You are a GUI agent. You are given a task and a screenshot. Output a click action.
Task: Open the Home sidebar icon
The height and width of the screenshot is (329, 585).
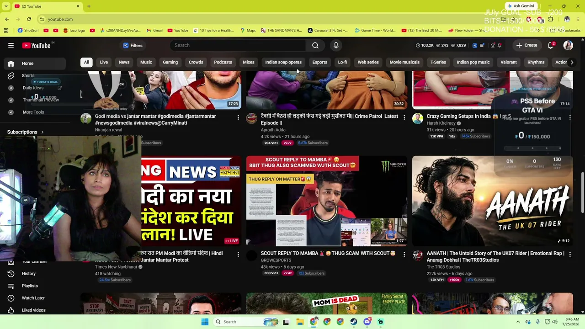point(11,64)
